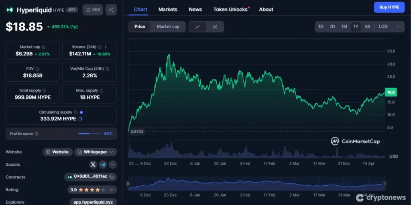Add HYPE to watchlist via star 90K
Screen dimensions: 411x205
click(x=93, y=10)
